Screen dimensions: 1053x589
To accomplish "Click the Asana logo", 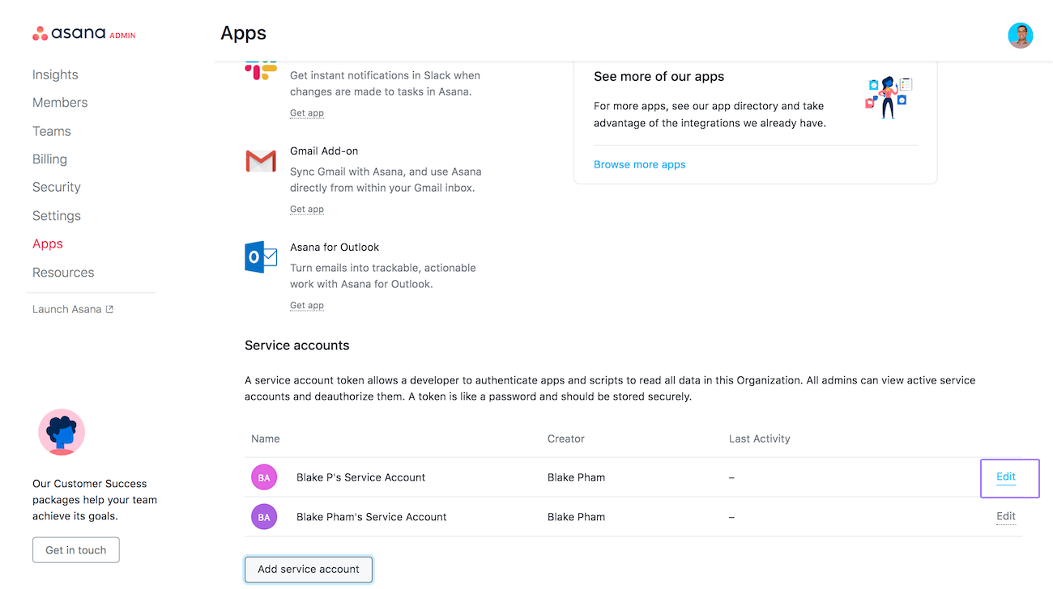I will [x=69, y=33].
